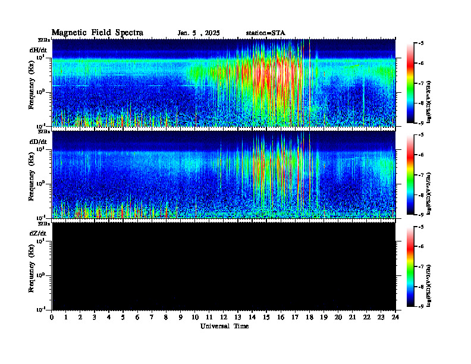Click hour 14 on the time axis
471x364 pixels.
click(252, 318)
